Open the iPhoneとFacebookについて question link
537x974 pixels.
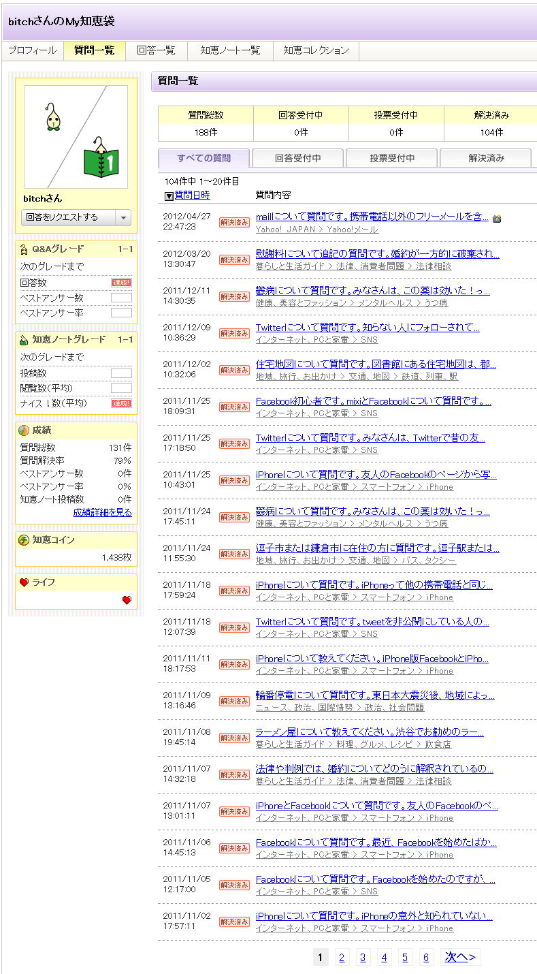pyautogui.click(x=377, y=805)
